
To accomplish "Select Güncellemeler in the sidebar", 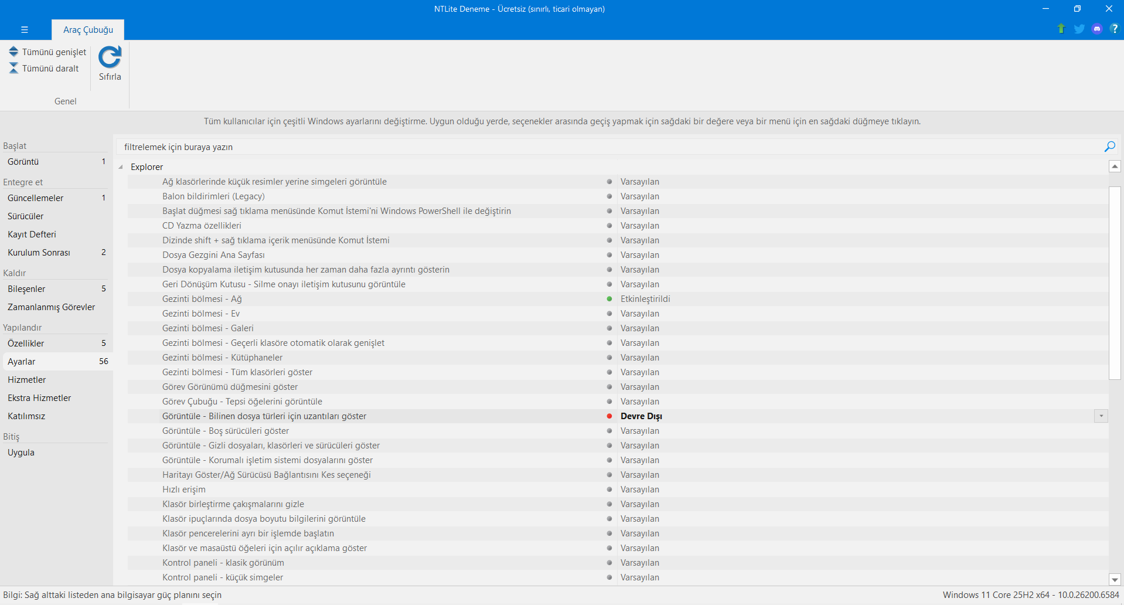I will click(x=56, y=198).
